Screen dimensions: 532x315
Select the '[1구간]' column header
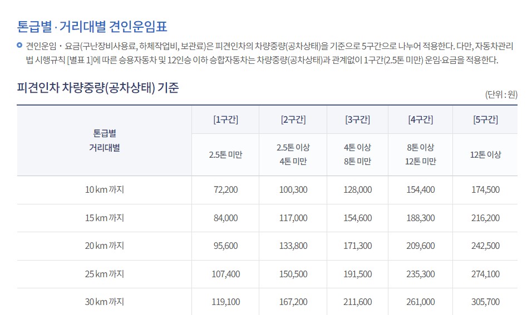(x=225, y=120)
